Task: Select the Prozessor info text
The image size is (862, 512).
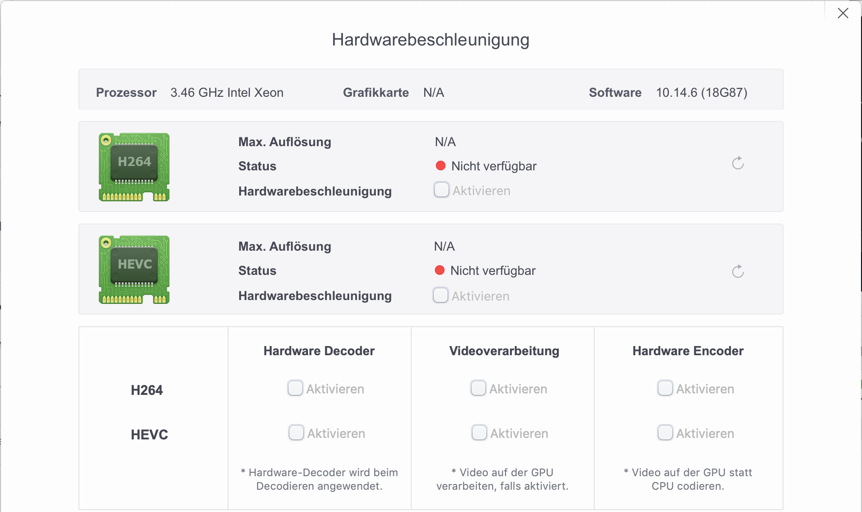Action: point(227,92)
